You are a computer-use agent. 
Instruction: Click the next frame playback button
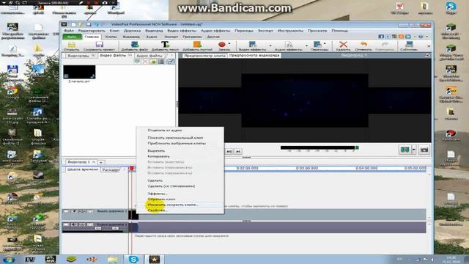[x=229, y=152]
